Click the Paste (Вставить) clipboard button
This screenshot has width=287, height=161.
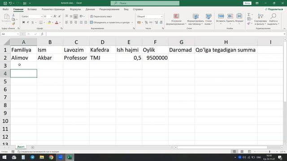(6, 18)
